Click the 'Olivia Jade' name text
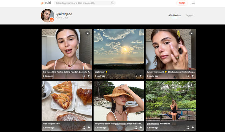The height and width of the screenshot is (132, 225). click(x=62, y=18)
